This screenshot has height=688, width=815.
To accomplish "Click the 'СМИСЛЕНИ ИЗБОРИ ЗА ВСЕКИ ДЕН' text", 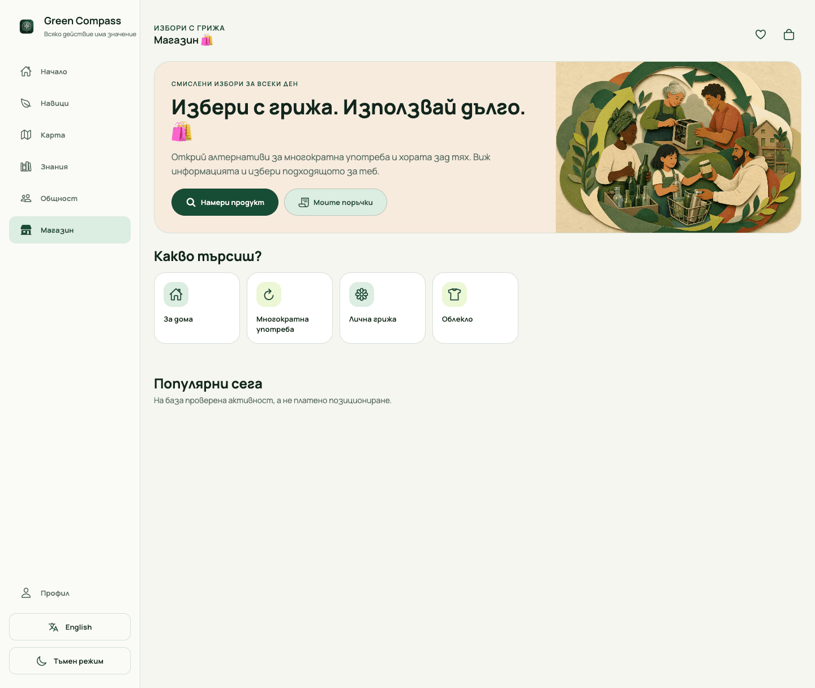I will click(x=235, y=84).
